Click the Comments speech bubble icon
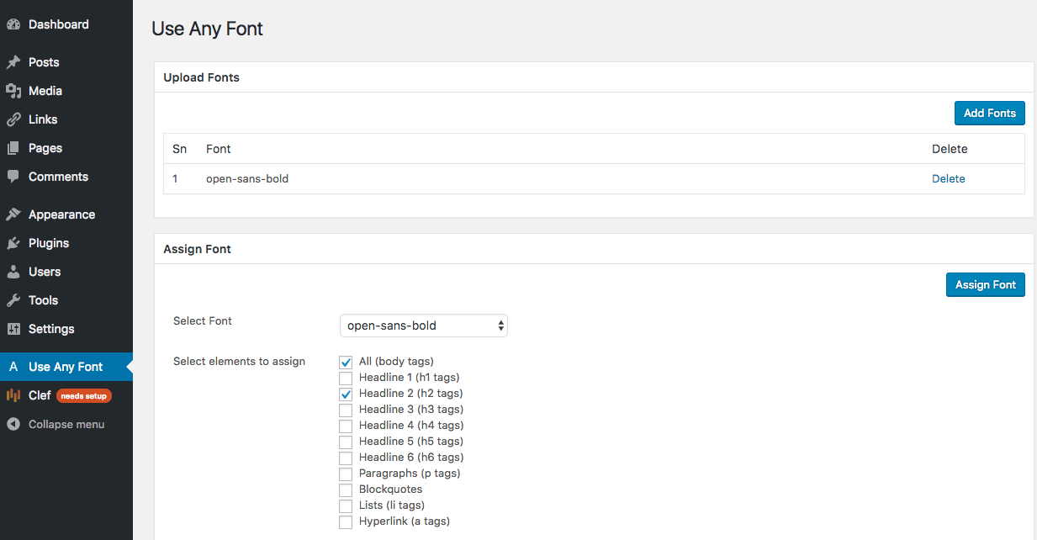 (13, 177)
